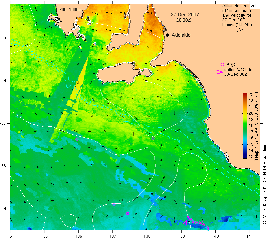This screenshot has width=267, height=240.
Task: Click the colorbar value 20
Action: pos(251,113)
